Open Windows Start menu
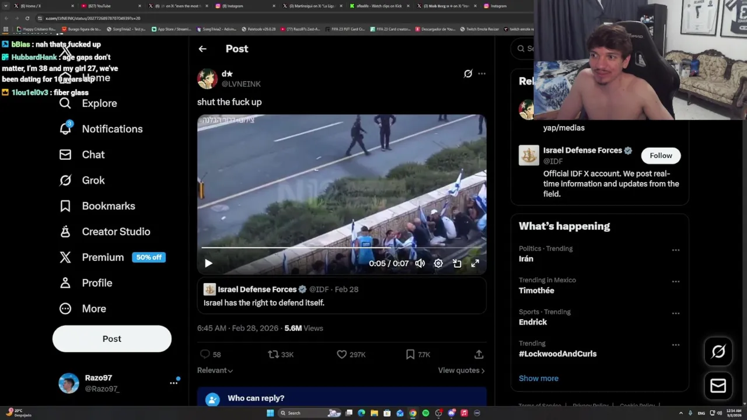 [270, 413]
